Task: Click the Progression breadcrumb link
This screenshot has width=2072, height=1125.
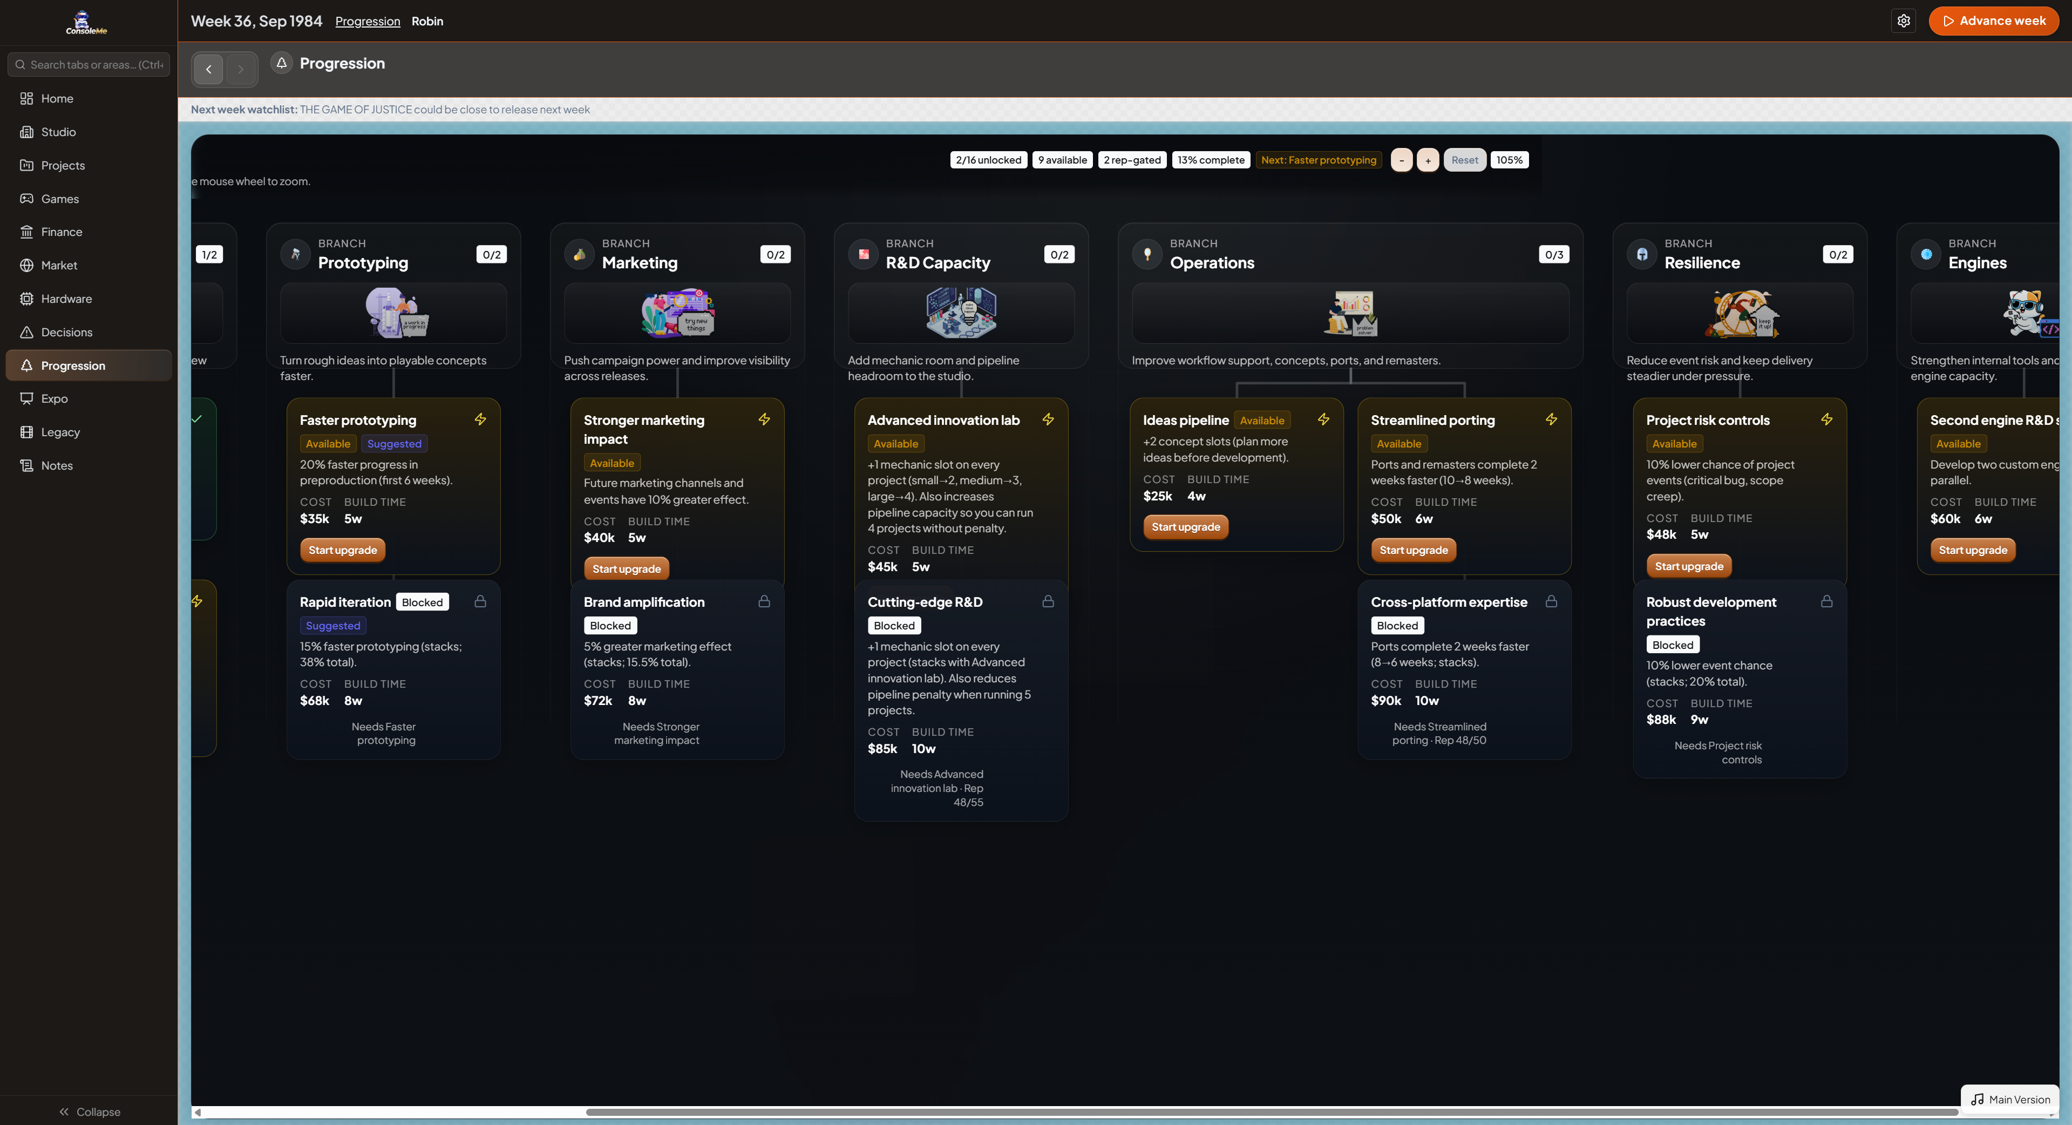Action: coord(368,21)
